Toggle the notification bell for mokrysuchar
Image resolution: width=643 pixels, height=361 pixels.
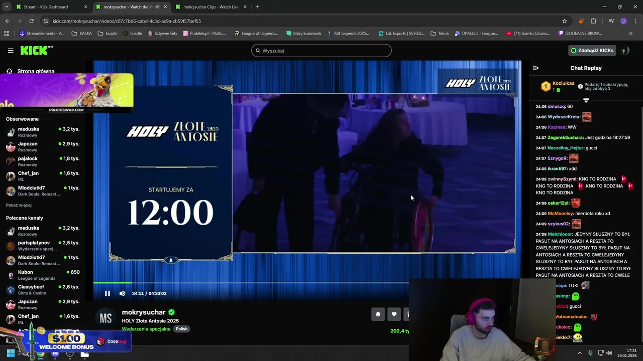(378, 314)
